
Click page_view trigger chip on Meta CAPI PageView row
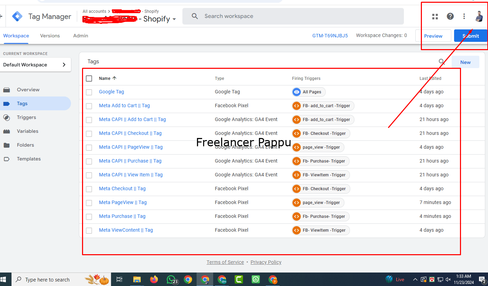point(318,147)
